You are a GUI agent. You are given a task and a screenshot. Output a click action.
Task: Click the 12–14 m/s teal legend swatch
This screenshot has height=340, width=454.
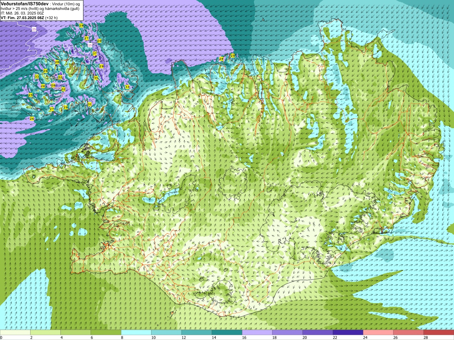click(x=196, y=333)
